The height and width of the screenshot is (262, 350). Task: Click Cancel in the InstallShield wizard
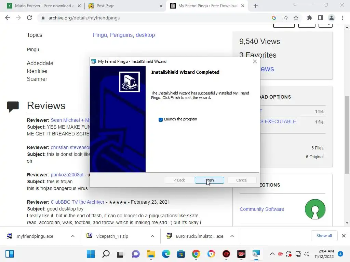[x=242, y=180]
